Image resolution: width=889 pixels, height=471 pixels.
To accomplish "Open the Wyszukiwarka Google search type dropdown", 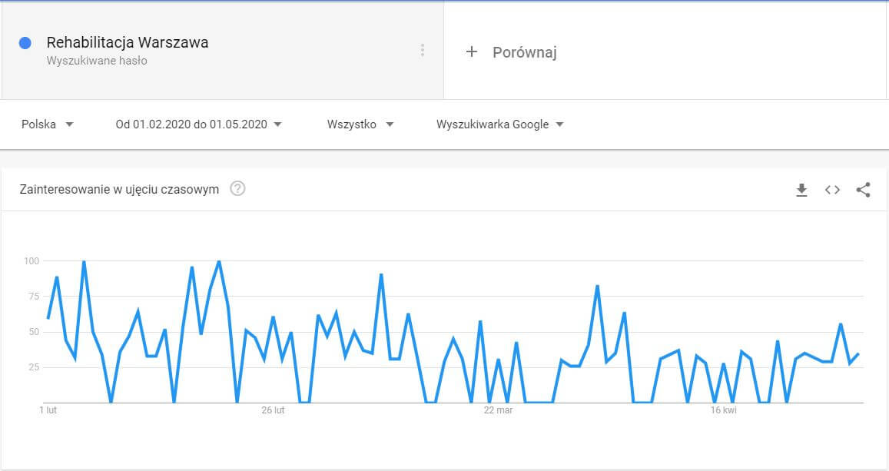I will coord(500,124).
